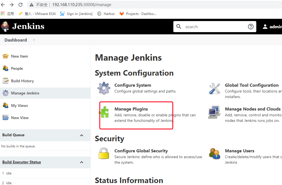The height and width of the screenshot is (185, 282).
Task: Click the Manage Users people icon
Action: pos(214,154)
